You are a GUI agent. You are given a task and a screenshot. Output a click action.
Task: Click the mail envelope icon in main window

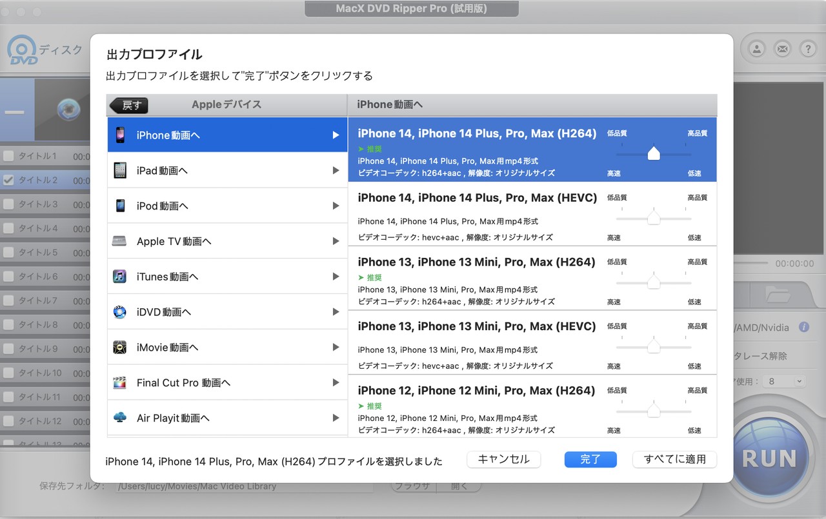(782, 48)
